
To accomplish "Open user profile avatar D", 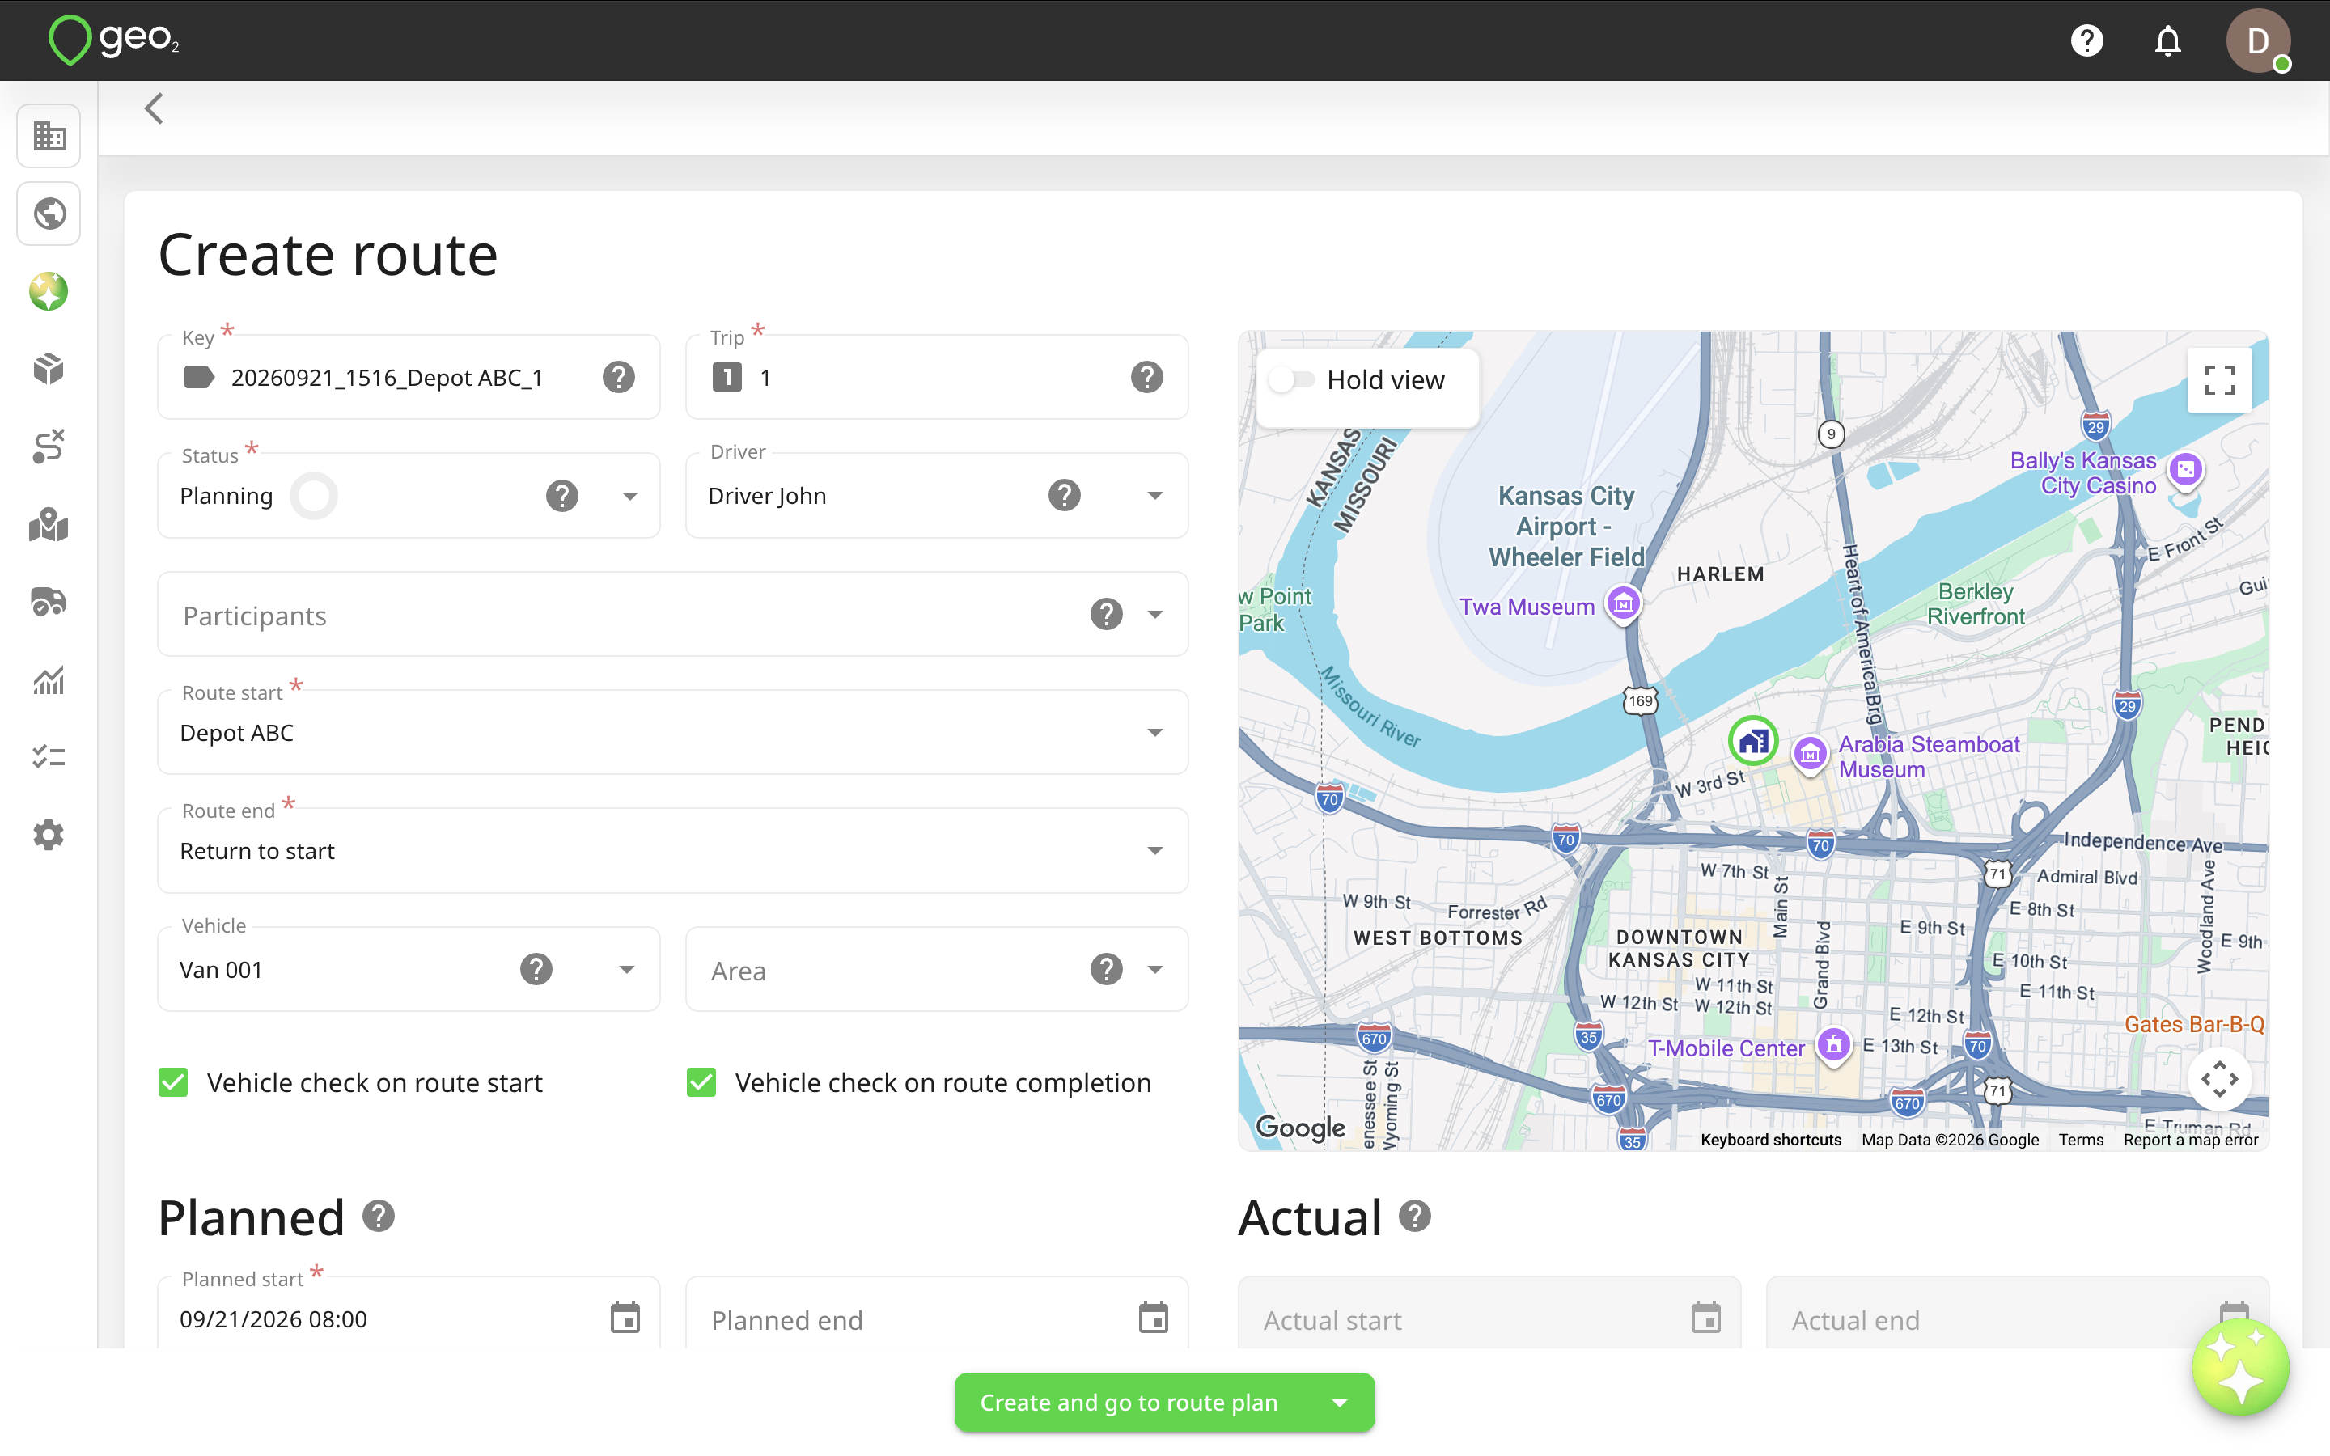I will pos(2258,40).
